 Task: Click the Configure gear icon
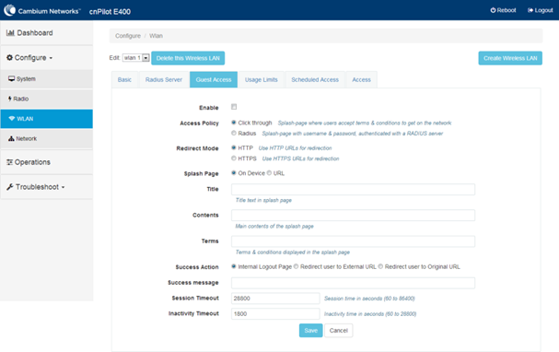click(9, 57)
